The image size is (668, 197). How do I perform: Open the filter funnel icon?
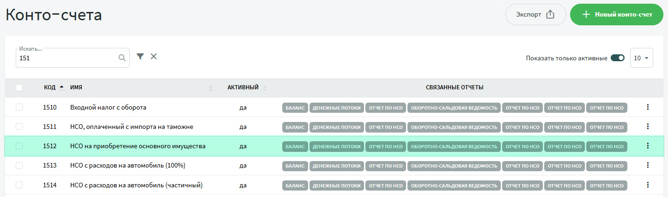[140, 56]
